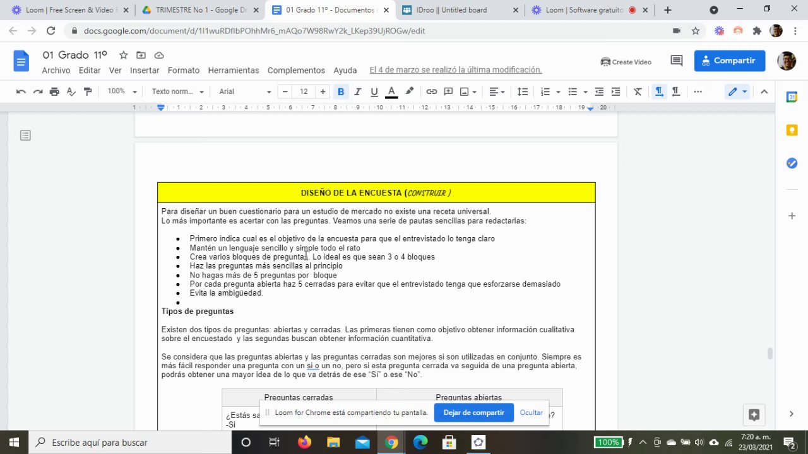
Task: Check the cloud save status icon
Action: pyautogui.click(x=158, y=55)
